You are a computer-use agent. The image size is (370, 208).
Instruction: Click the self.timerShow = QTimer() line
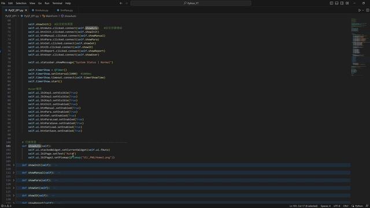47,70
